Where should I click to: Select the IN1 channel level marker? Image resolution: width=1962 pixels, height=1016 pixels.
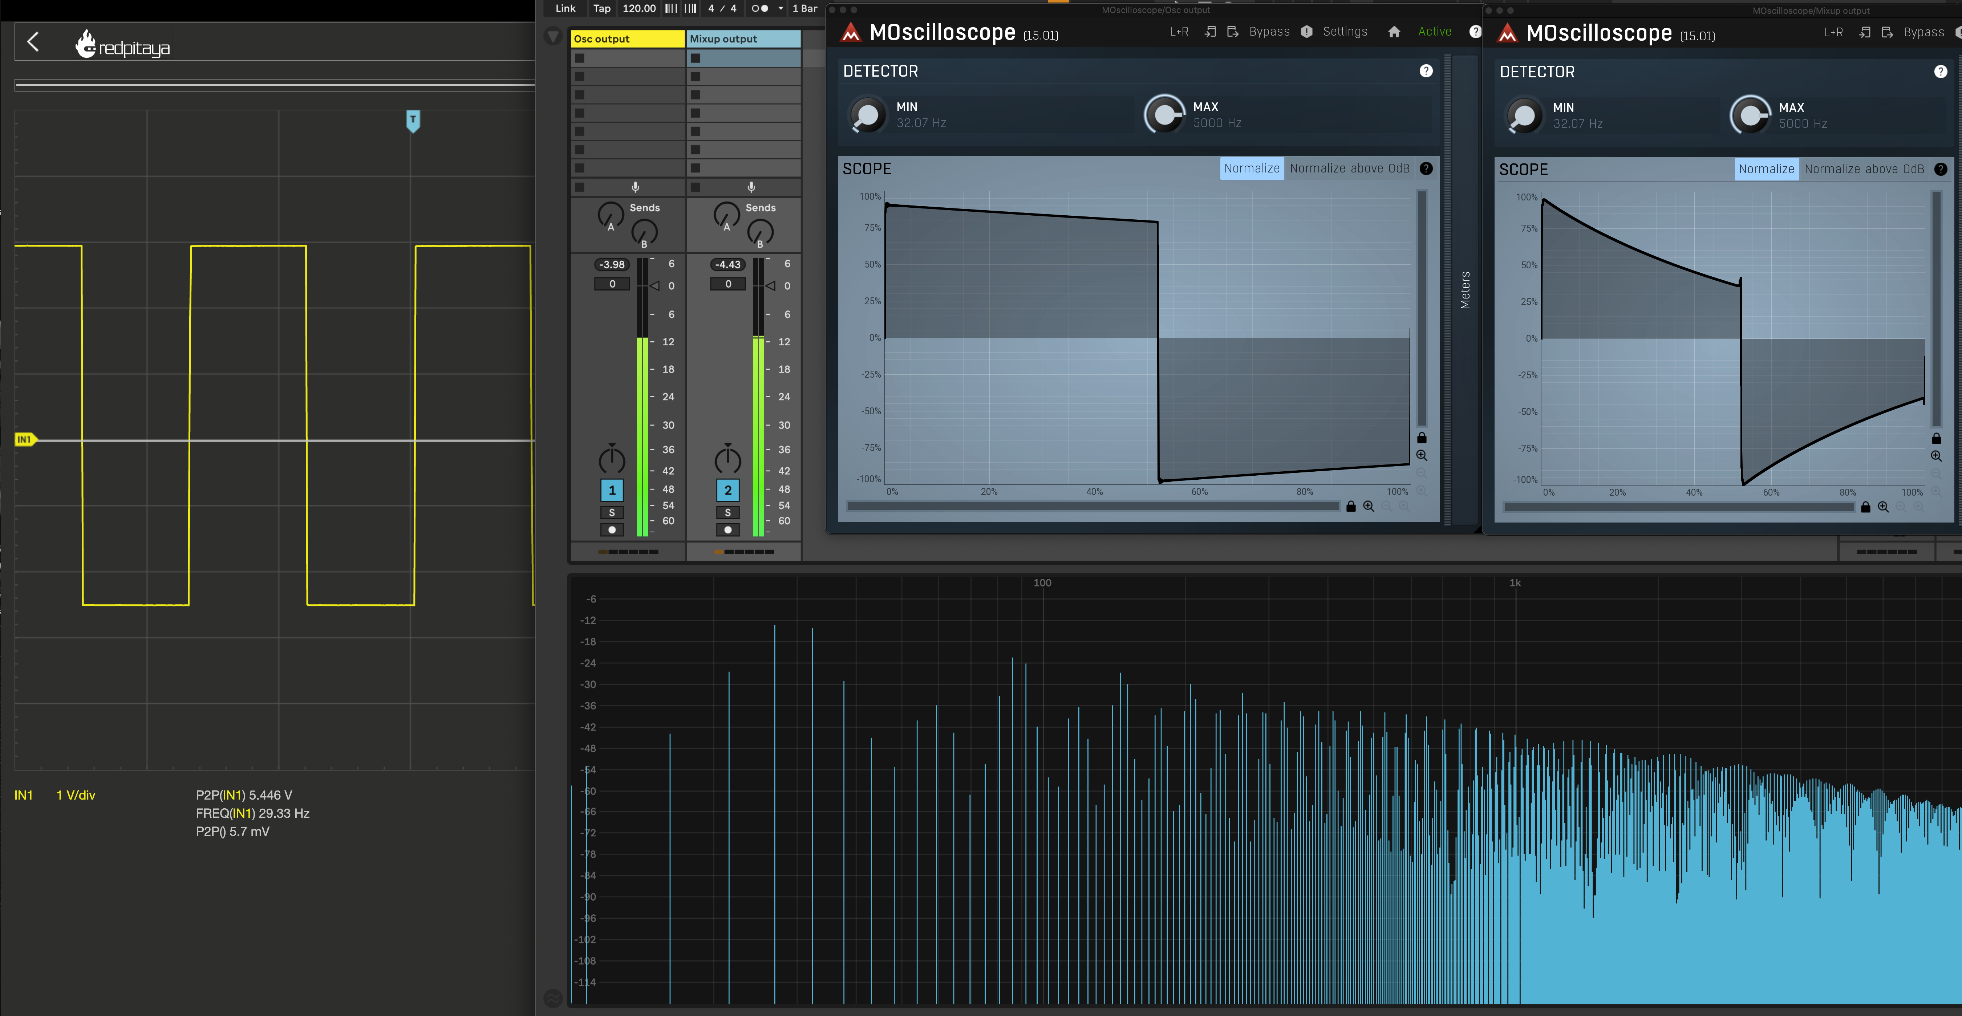click(25, 439)
